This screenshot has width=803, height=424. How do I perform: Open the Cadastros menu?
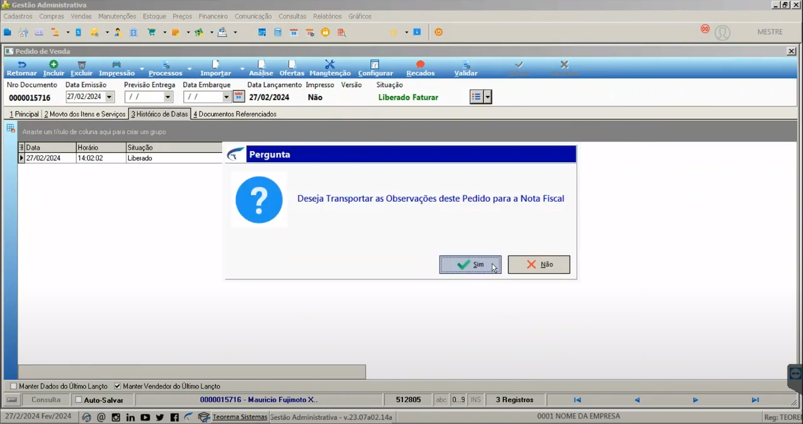click(x=18, y=16)
